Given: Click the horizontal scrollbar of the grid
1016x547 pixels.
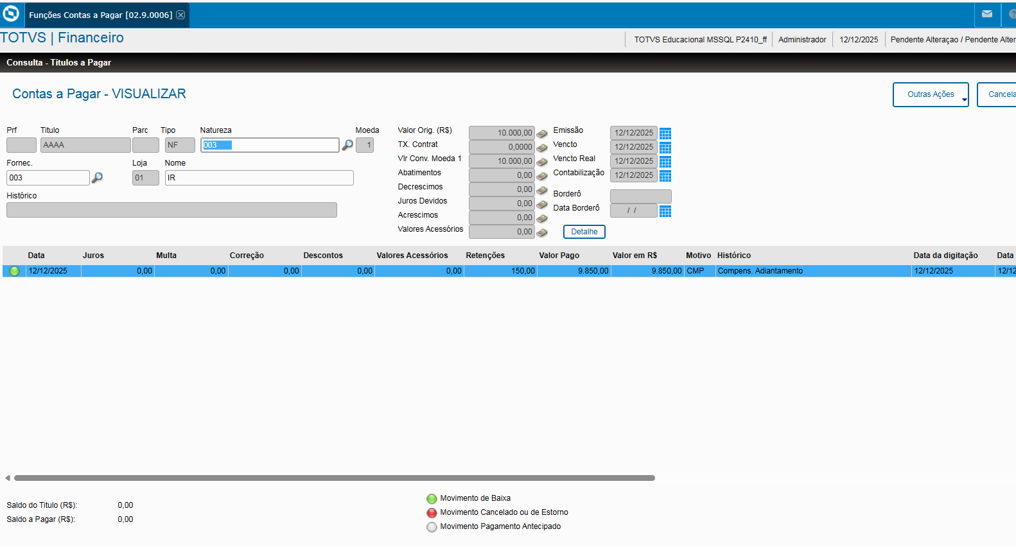Looking at the screenshot, I should pos(334,478).
